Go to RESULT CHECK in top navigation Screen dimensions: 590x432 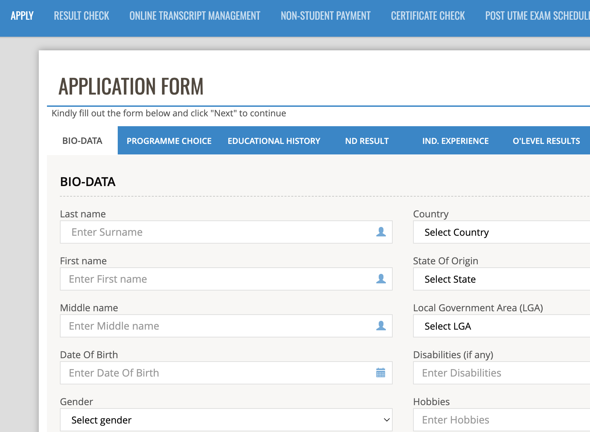(81, 16)
